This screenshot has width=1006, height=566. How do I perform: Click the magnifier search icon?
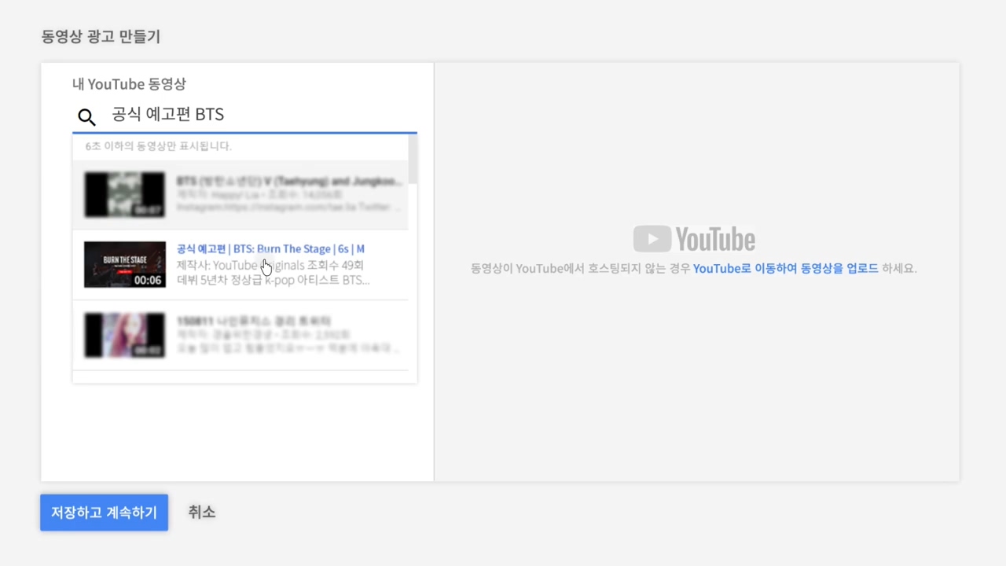86,117
